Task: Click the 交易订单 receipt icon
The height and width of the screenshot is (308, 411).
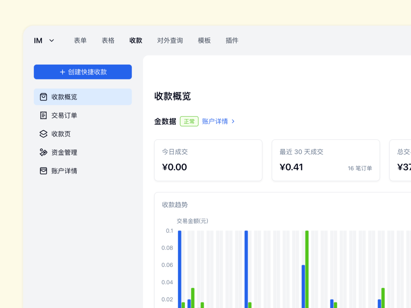Action: click(43, 115)
